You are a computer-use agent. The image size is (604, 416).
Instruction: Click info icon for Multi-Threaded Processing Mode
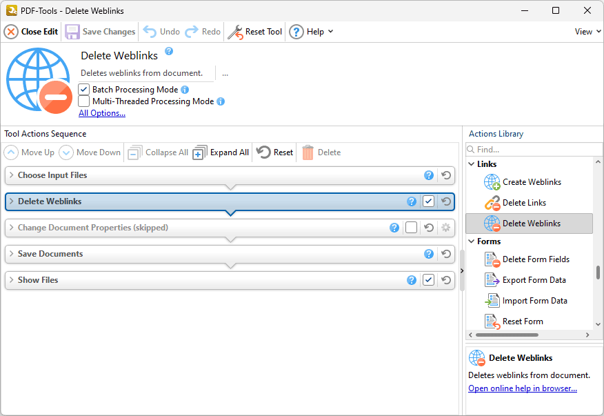tap(221, 101)
